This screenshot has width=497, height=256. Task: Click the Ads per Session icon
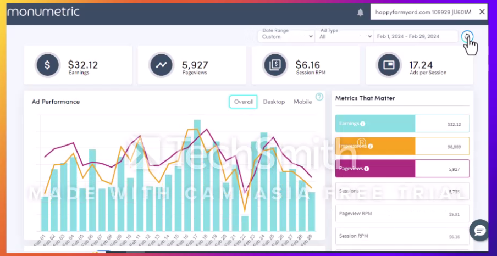[x=389, y=65]
